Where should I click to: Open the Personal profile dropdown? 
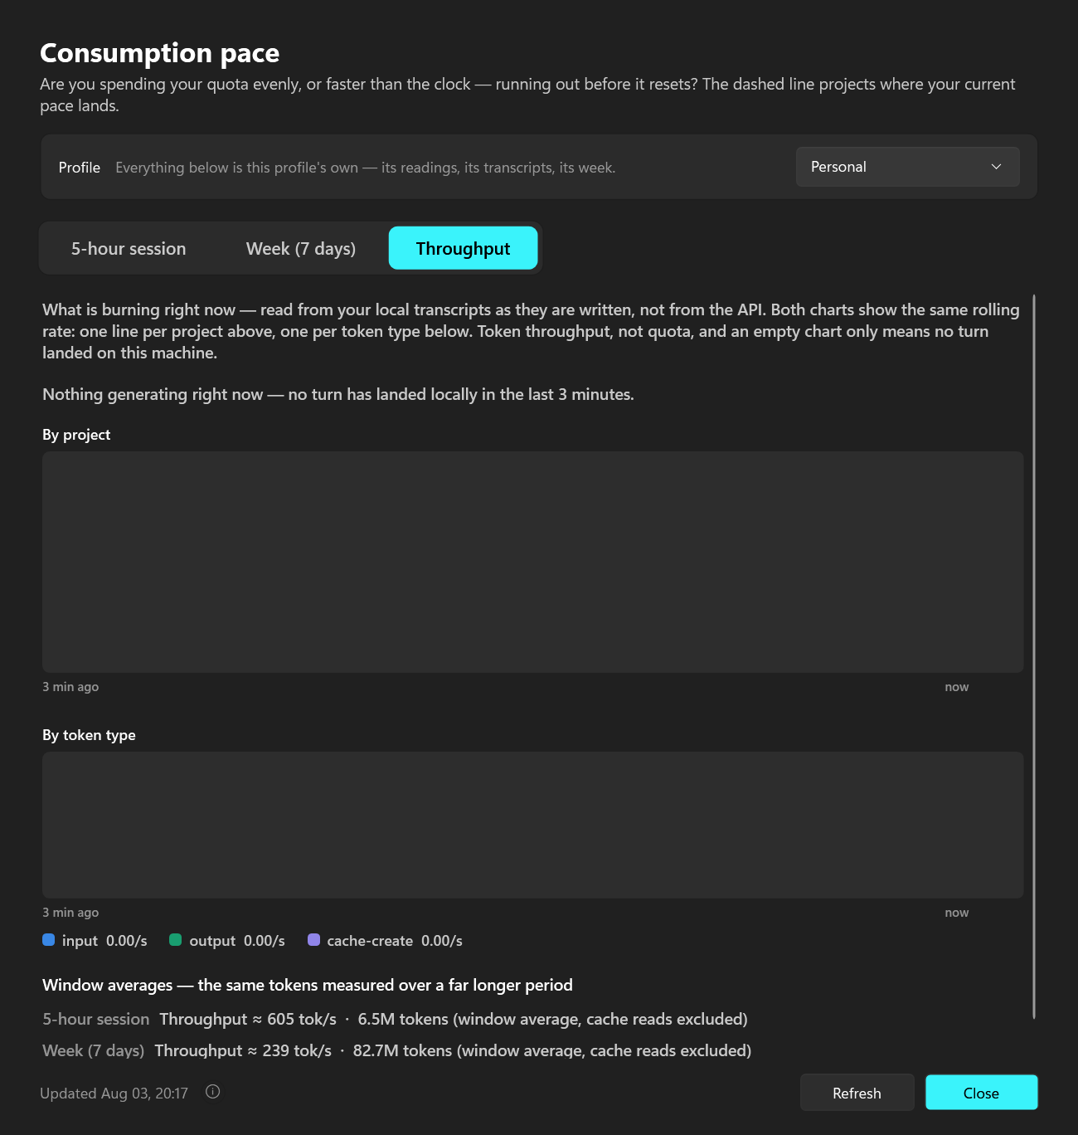click(x=908, y=167)
